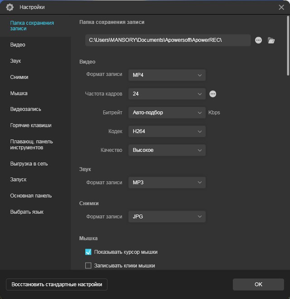Select Выбрать язык in the sidebar
This screenshot has height=299, width=290.
[27, 212]
